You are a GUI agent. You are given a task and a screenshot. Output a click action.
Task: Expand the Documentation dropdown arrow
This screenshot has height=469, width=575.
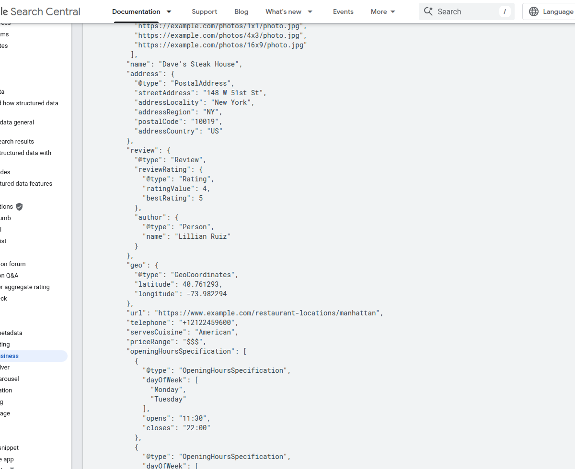[x=169, y=11]
